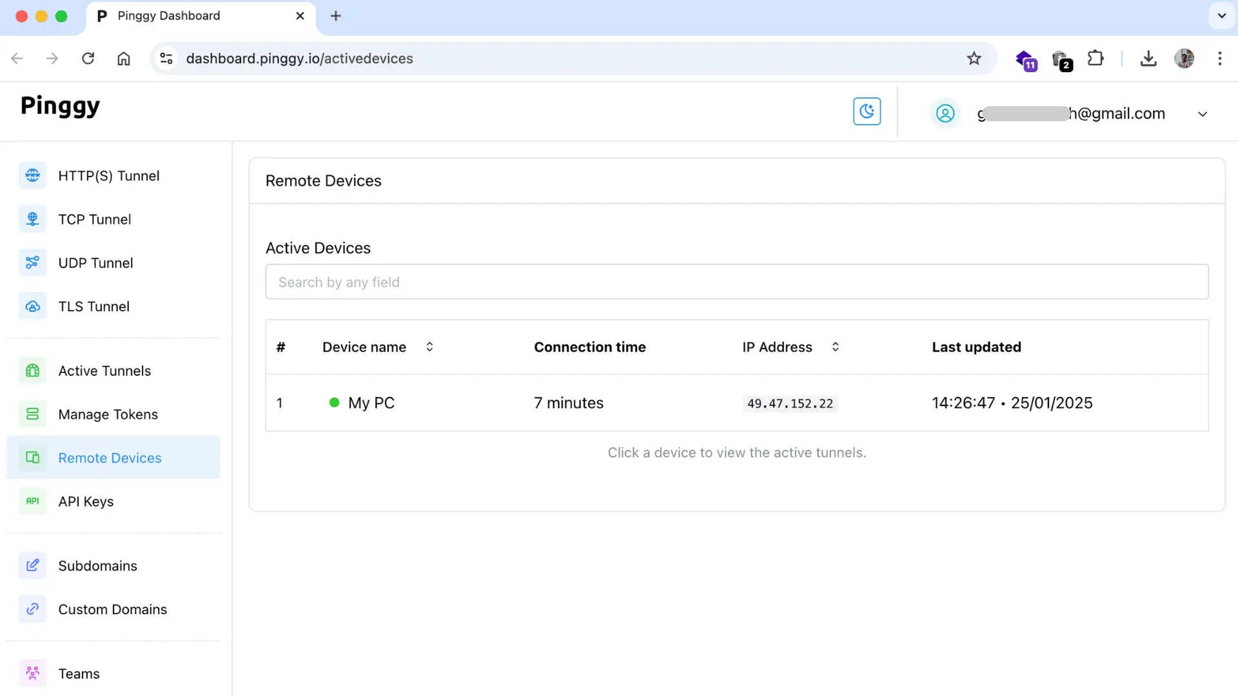Click the green status dot for My PC

[334, 402]
